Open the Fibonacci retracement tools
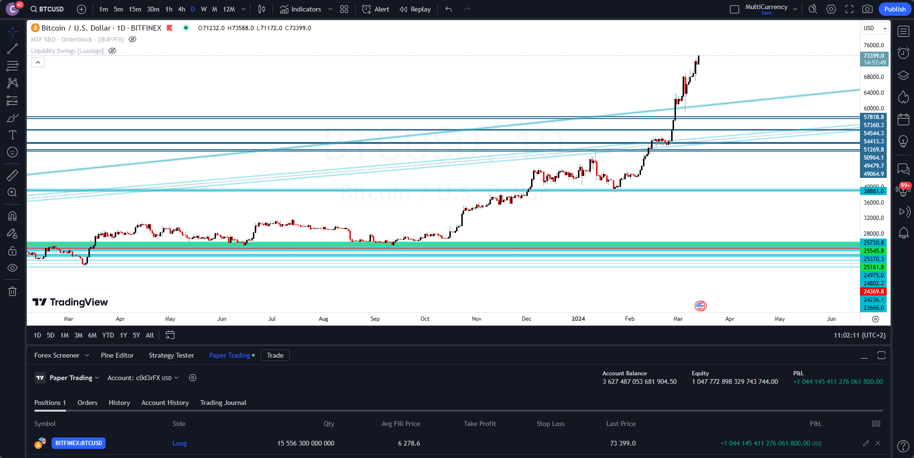 [12, 66]
